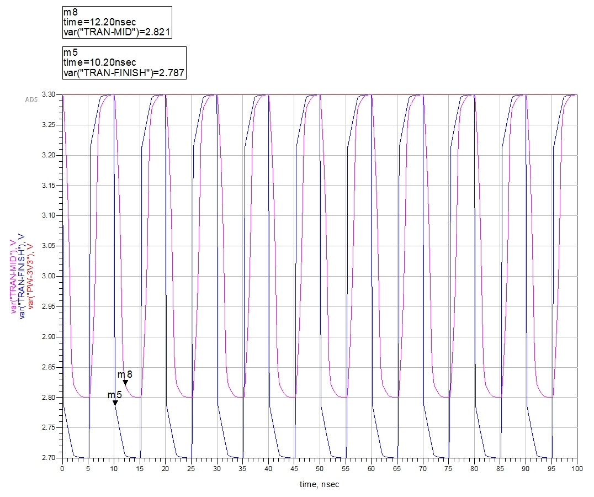Image resolution: width=594 pixels, height=497 pixels.
Task: Click the 'time, nsec' x-axis label
Action: pyautogui.click(x=319, y=484)
